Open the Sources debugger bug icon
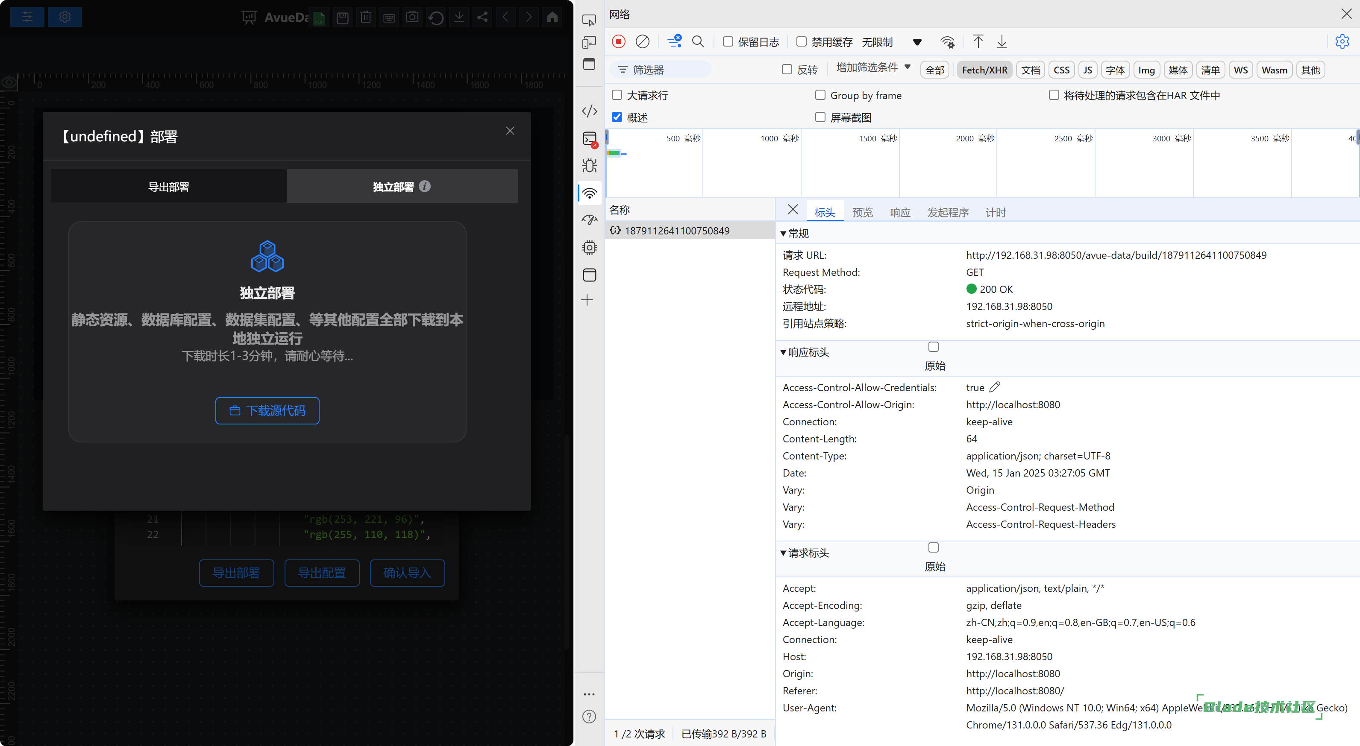 pyautogui.click(x=589, y=166)
